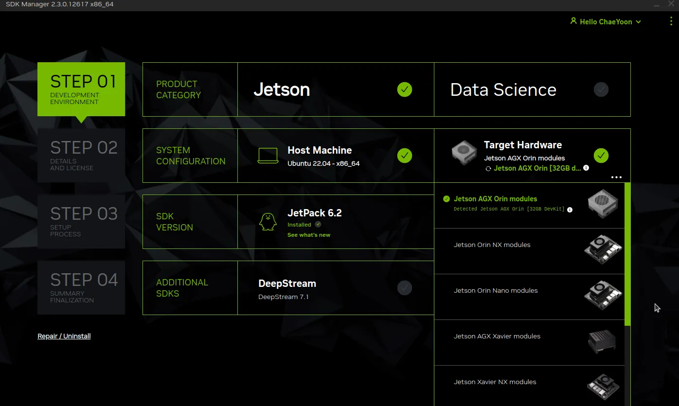
Task: Click the Ubuntu 22.04 - x86_64 text
Action: coord(323,163)
